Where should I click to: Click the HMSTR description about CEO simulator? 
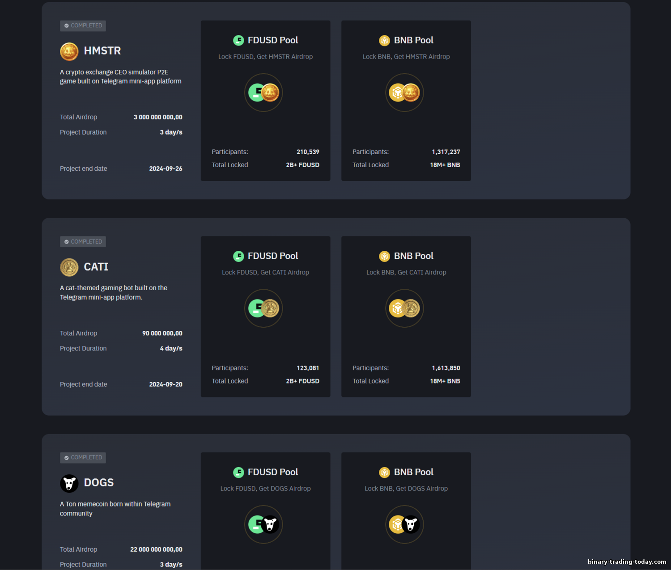click(121, 77)
